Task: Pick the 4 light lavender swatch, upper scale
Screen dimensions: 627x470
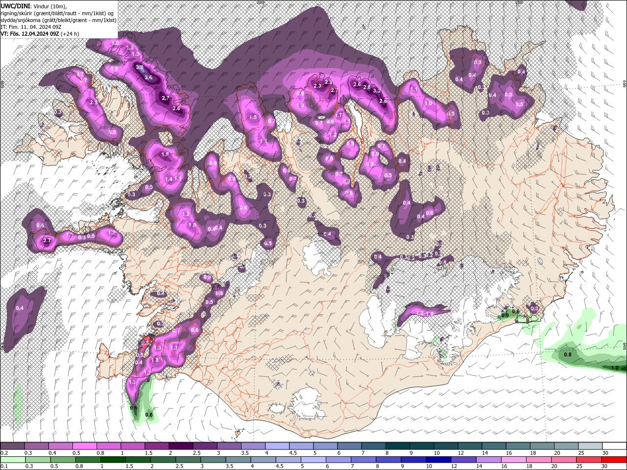Action: pyautogui.click(x=277, y=446)
